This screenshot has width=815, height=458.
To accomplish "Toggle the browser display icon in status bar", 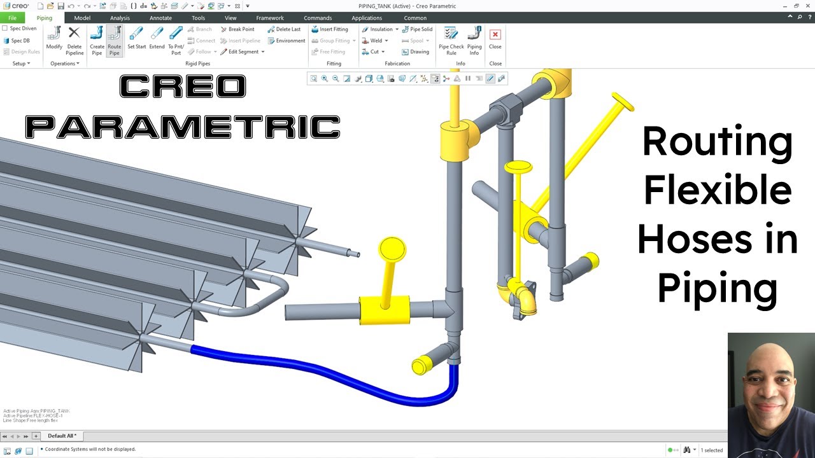I will pos(18,450).
